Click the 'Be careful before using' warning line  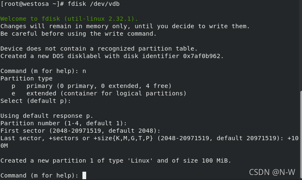coord(78,34)
